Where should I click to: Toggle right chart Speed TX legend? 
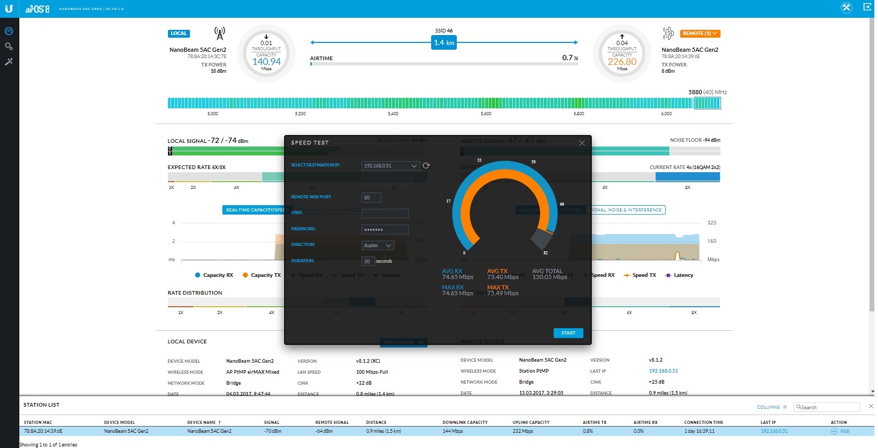point(639,275)
